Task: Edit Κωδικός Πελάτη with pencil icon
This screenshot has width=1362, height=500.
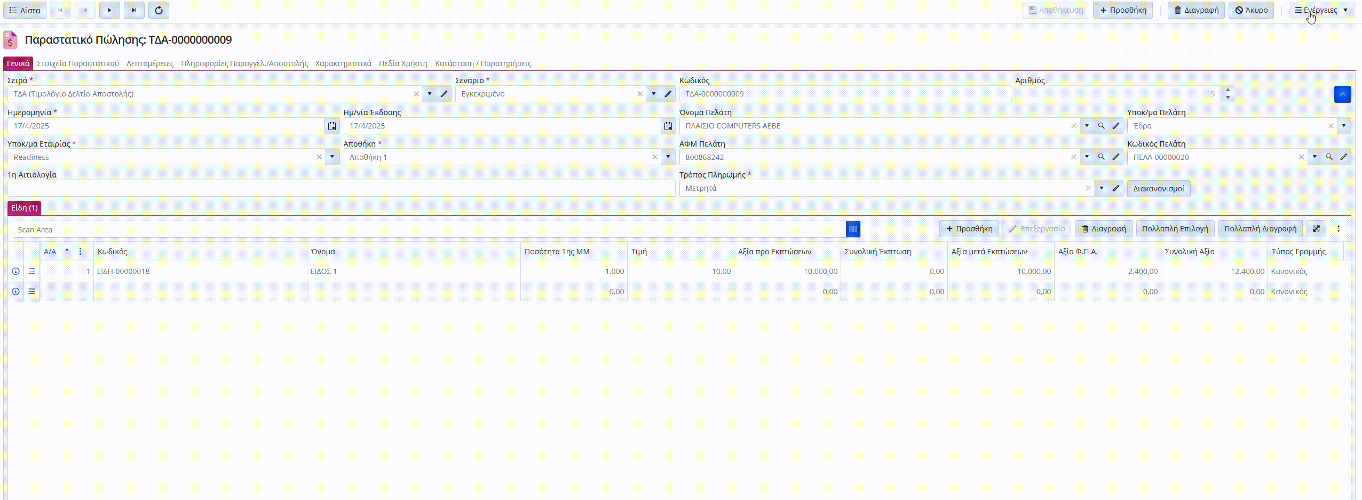Action: [x=1344, y=157]
